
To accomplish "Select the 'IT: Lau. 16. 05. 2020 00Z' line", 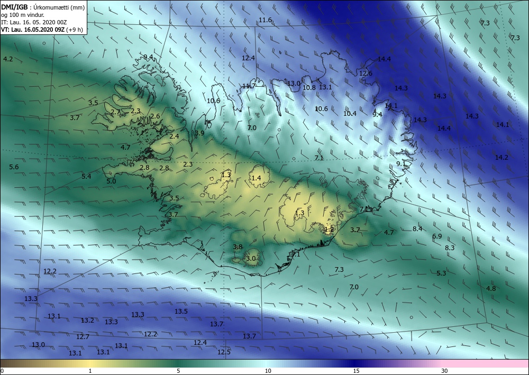I will 34,22.
